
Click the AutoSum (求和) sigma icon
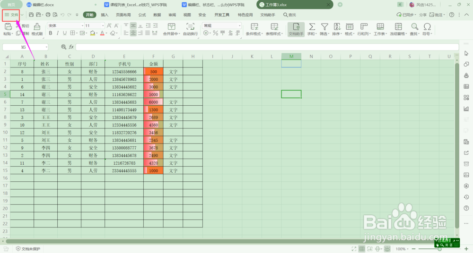point(312,27)
